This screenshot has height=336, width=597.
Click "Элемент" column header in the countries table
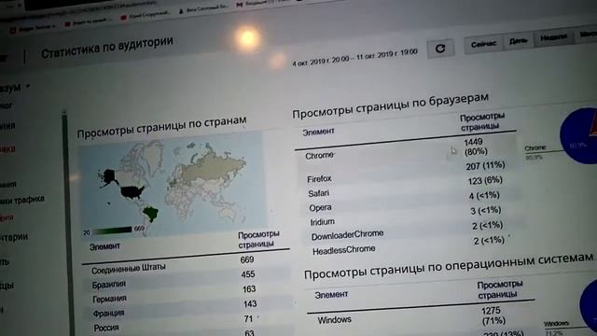[x=104, y=246]
